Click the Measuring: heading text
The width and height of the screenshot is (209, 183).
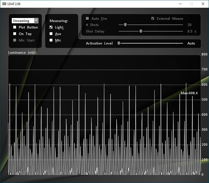59,21
